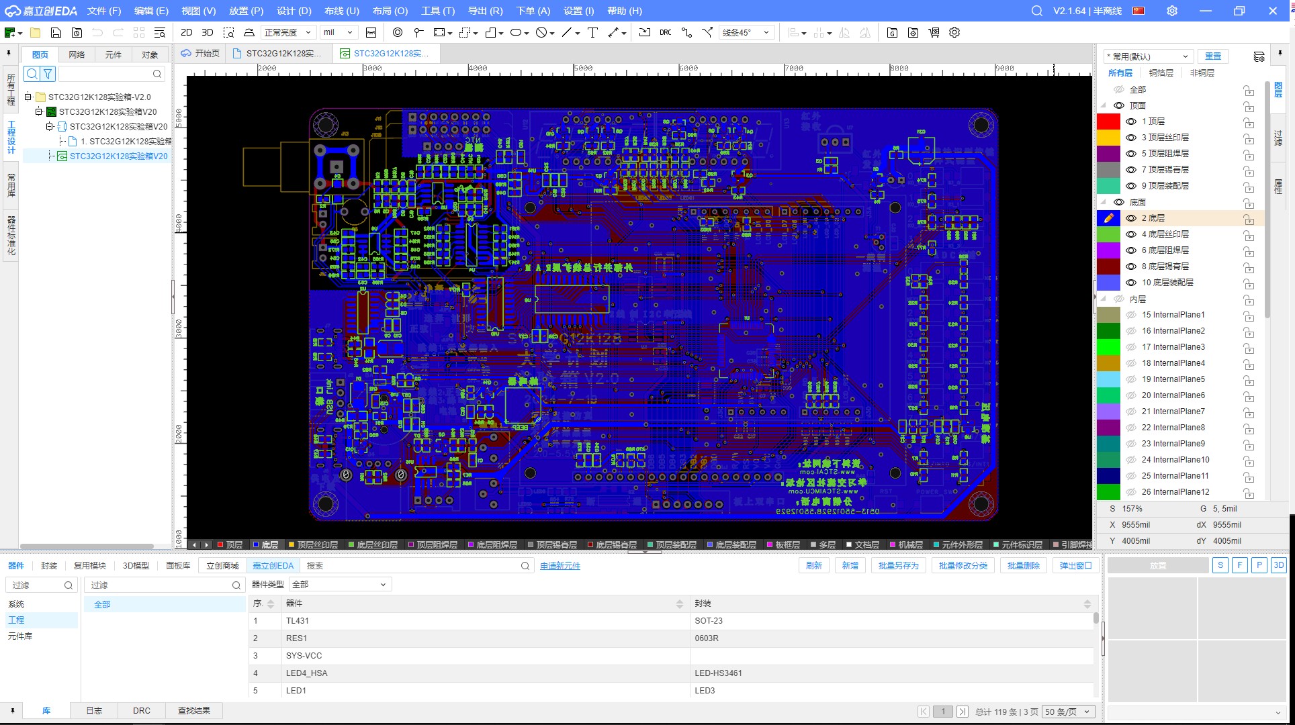Switch to 2D view
This screenshot has width=1295, height=725.
187,32
